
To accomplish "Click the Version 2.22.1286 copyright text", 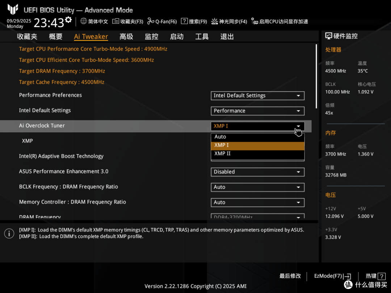I will coord(195,286).
